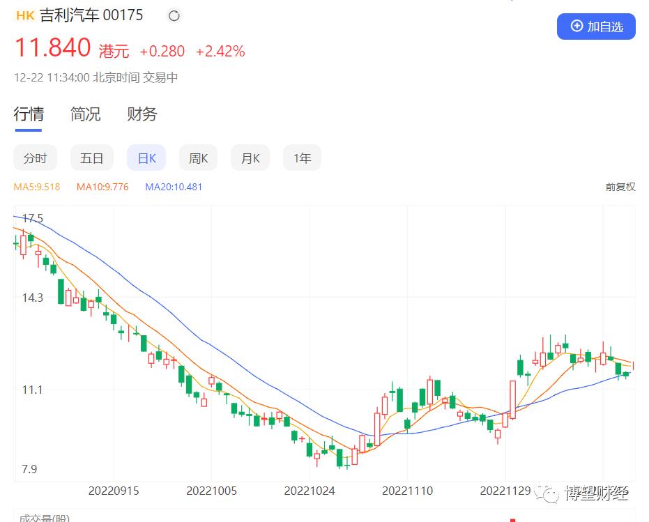Add stock to watchlist with 加自选
649x522 pixels.
596,26
